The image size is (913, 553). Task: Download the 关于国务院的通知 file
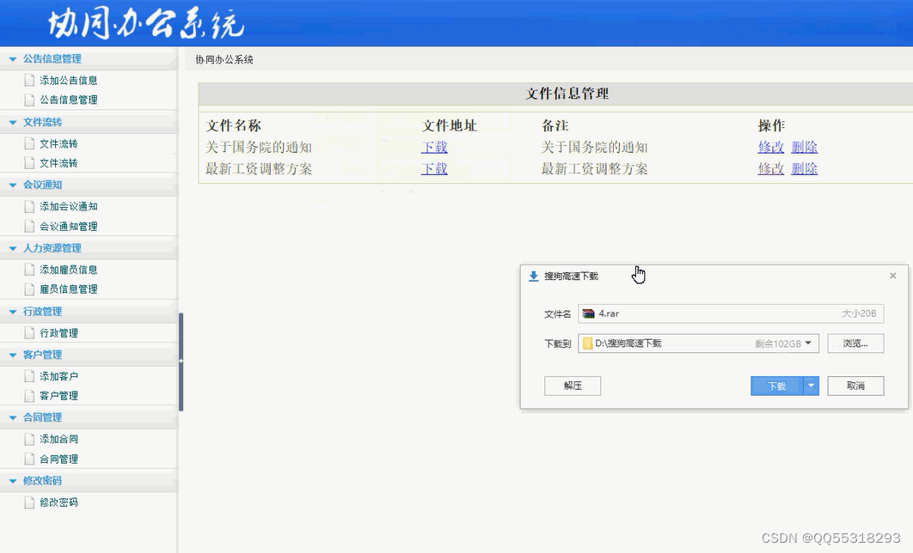coord(434,147)
